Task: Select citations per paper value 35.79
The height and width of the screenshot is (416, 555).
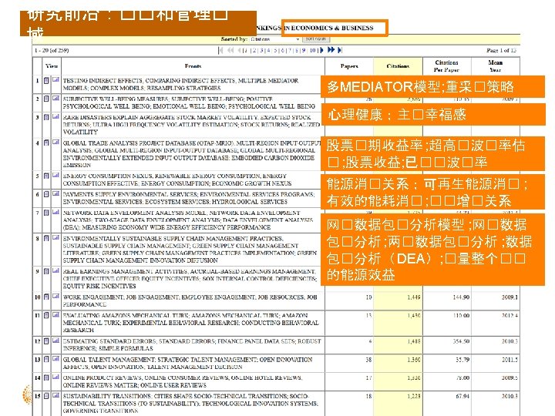Action: point(463,360)
